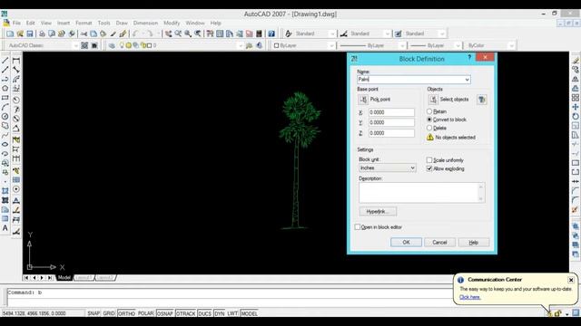Click the Undo arrow icon

pyautogui.click(x=135, y=34)
